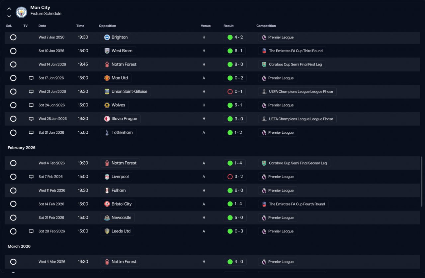The height and width of the screenshot is (278, 425).
Task: Sort by the Competition column header
Action: 266,26
